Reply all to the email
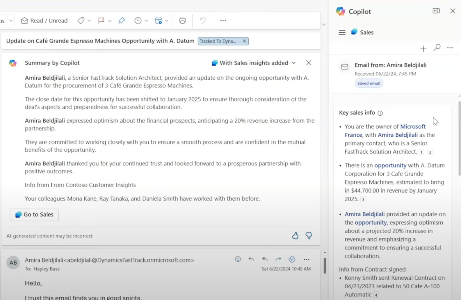The width and height of the screenshot is (461, 300). click(x=265, y=259)
